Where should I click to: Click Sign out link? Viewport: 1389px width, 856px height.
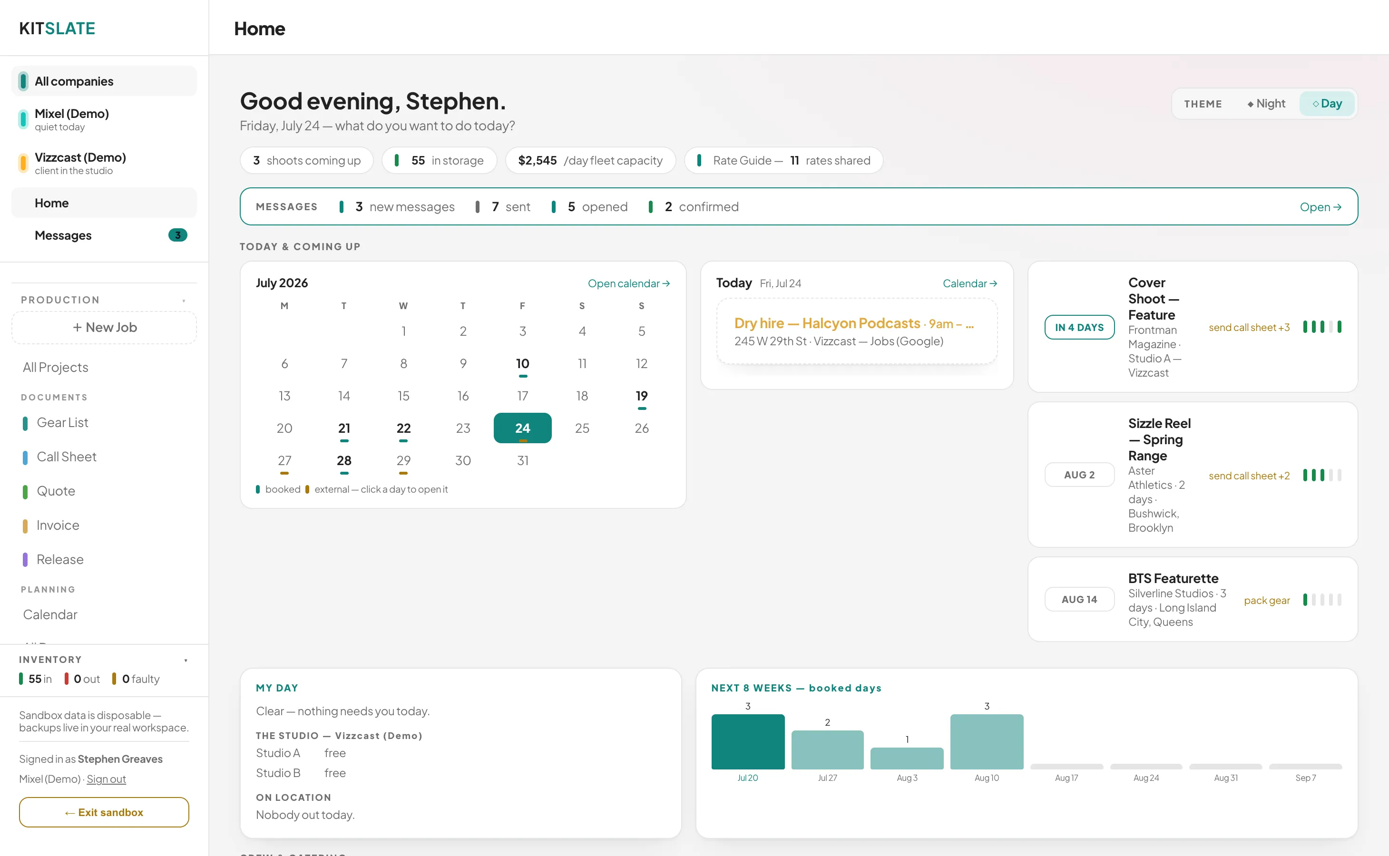tap(106, 779)
